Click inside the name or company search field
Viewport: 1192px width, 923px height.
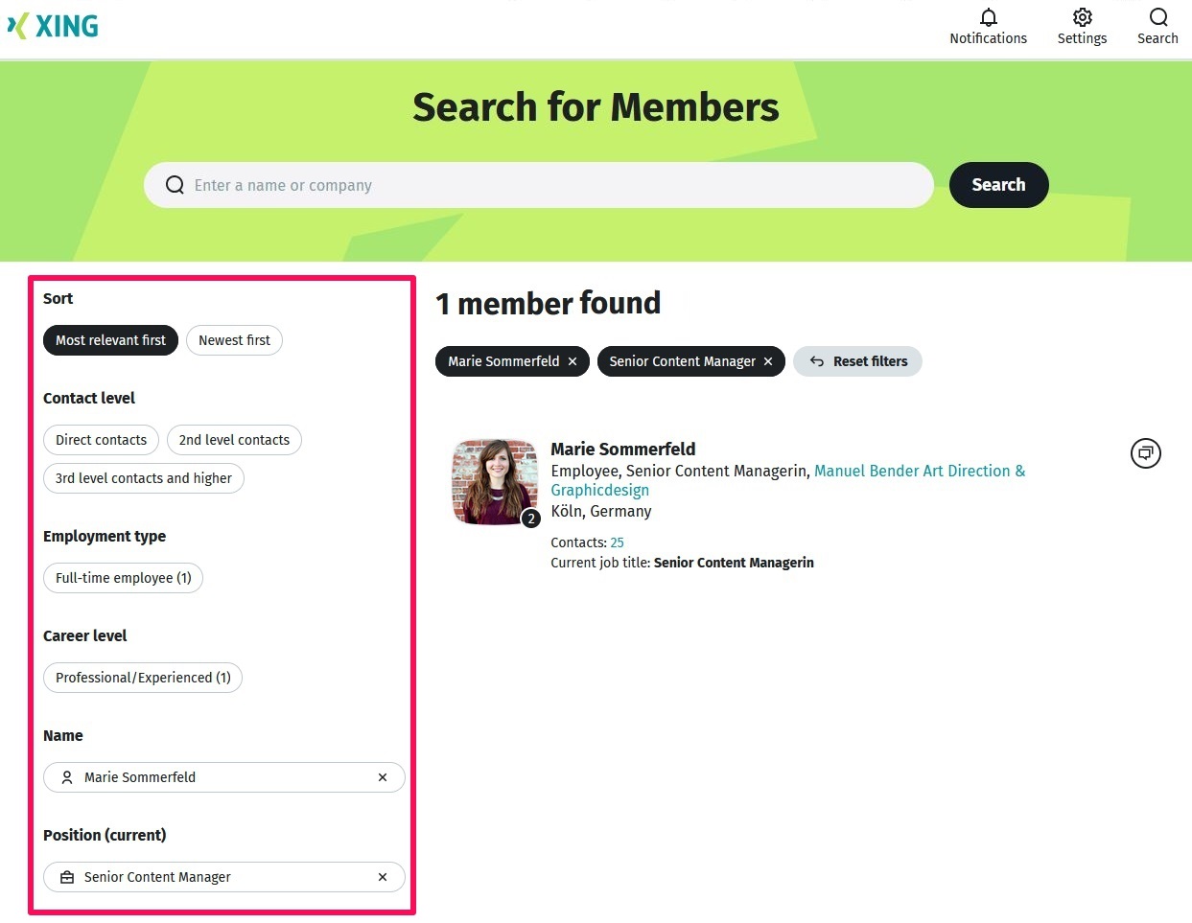pyautogui.click(x=537, y=184)
